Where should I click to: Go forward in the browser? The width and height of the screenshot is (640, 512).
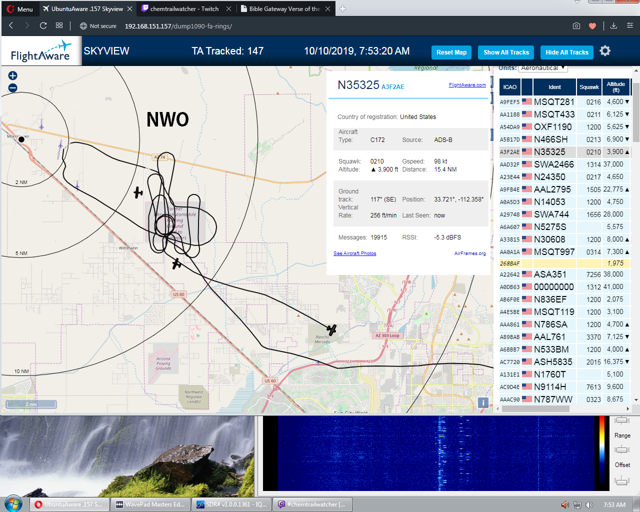coord(27,25)
